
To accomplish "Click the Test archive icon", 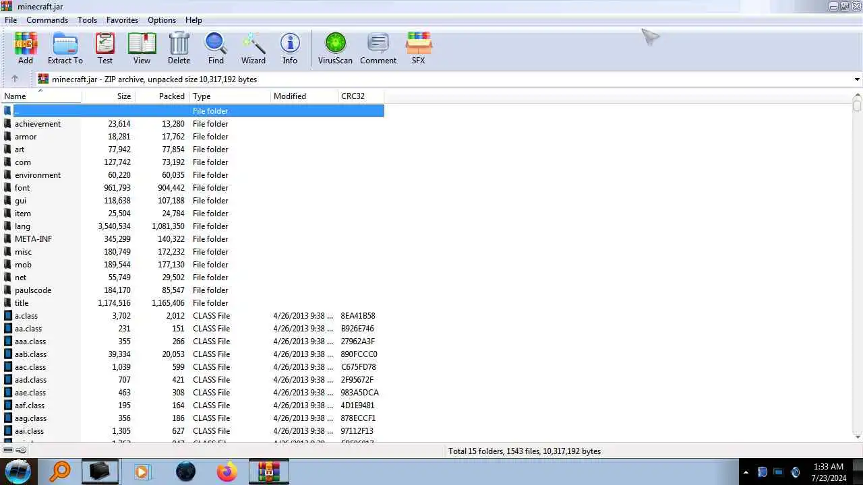I will coord(105,44).
